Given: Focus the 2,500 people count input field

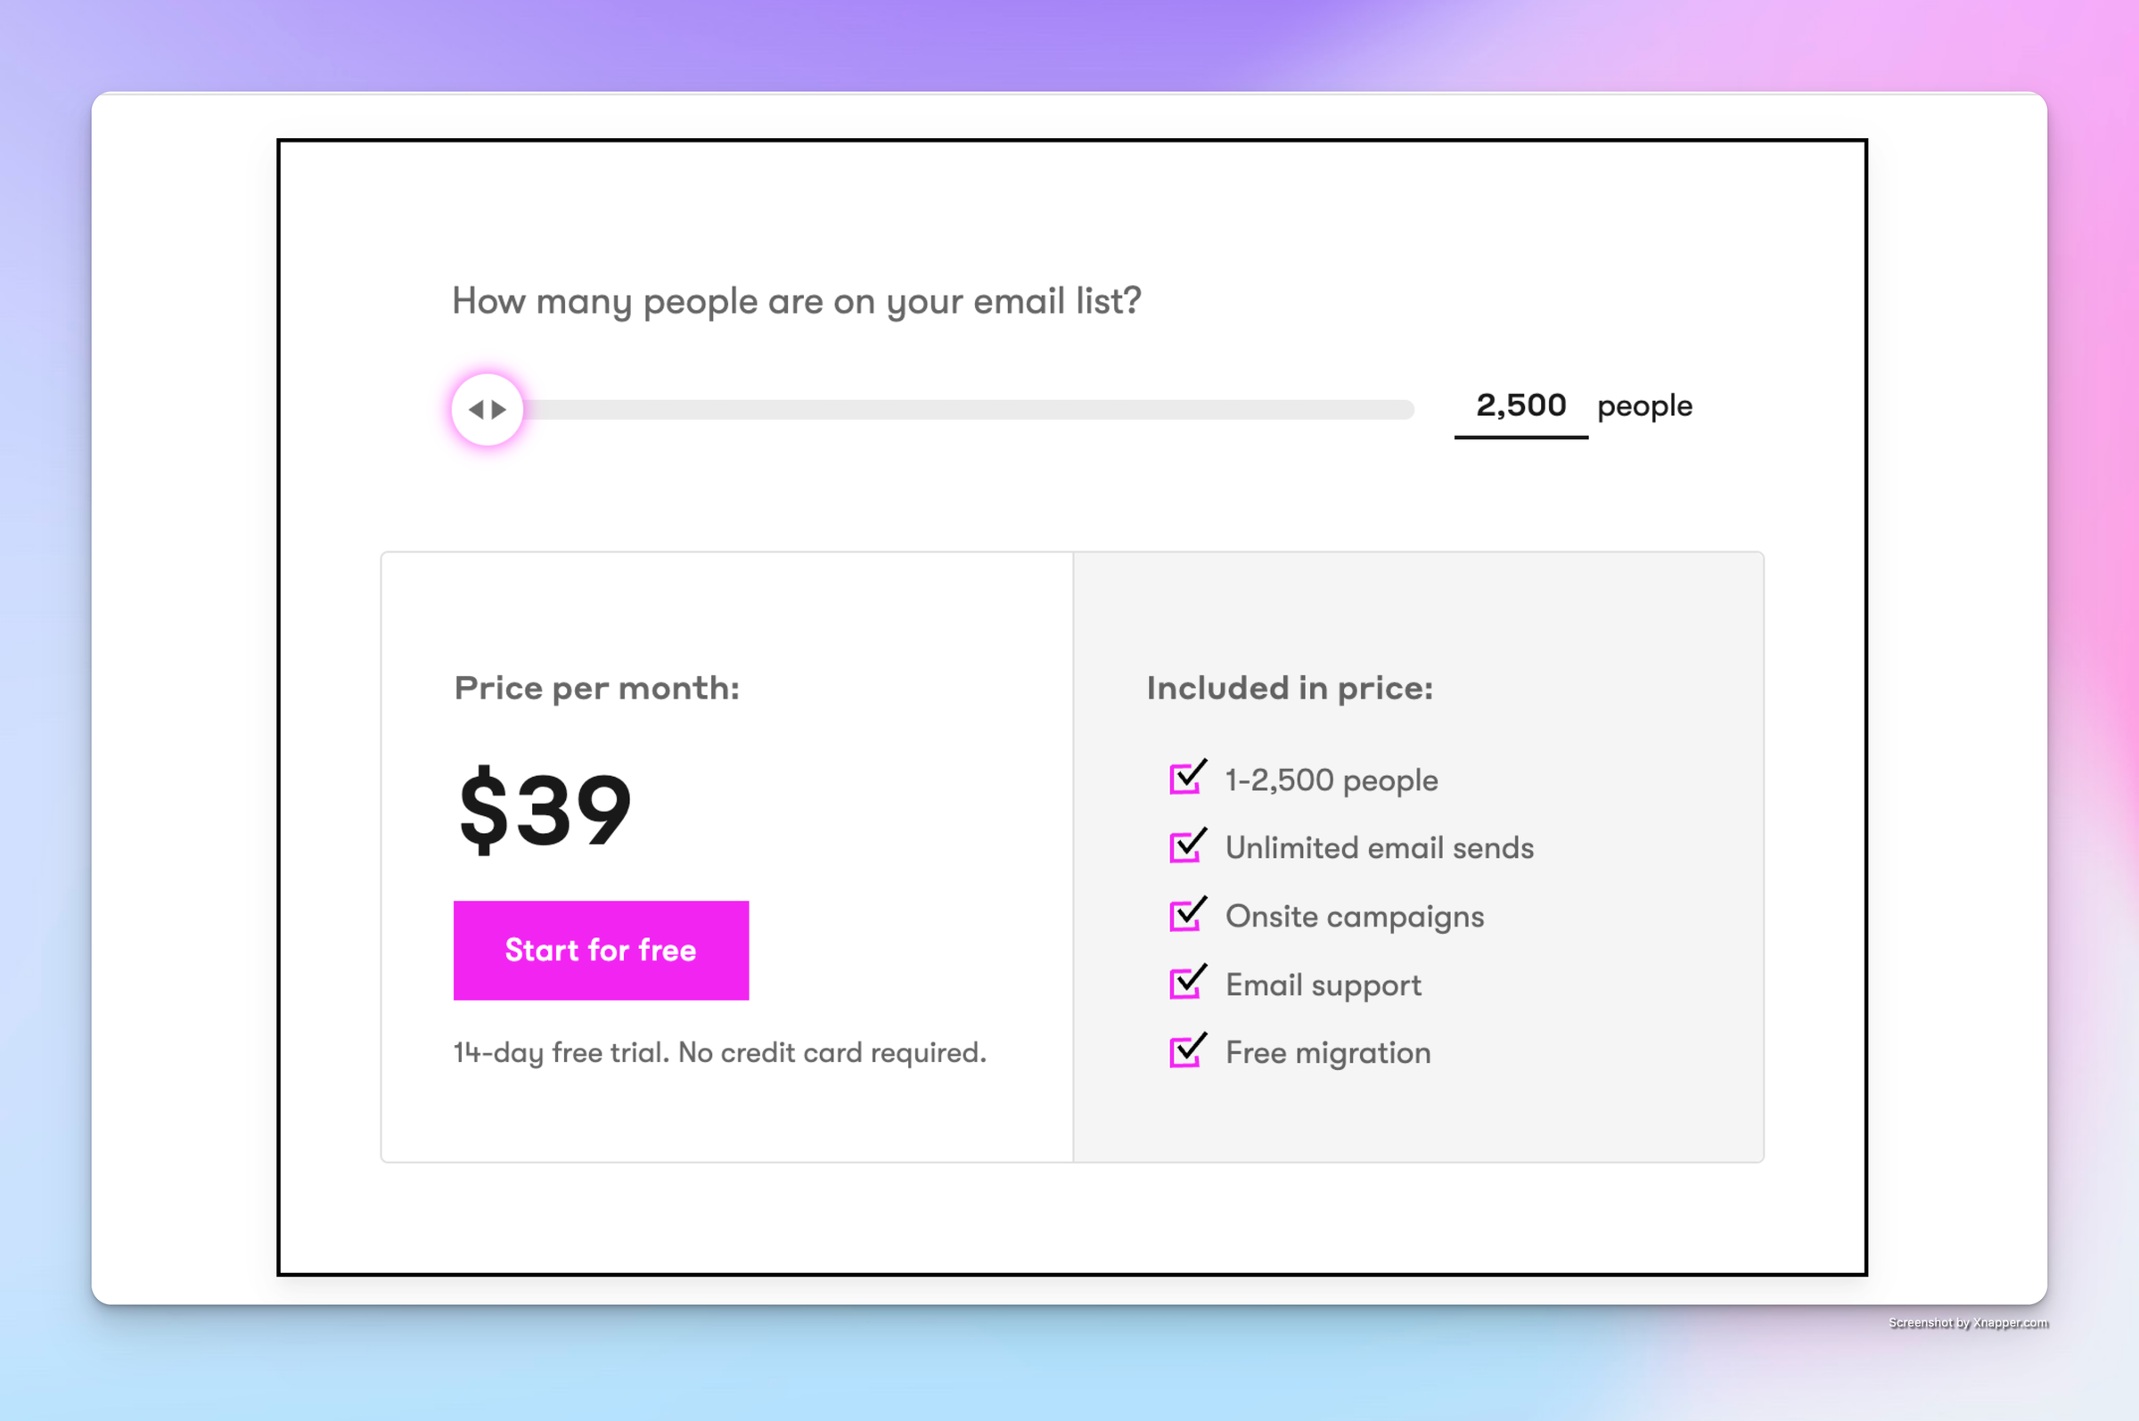Looking at the screenshot, I should 1520,406.
